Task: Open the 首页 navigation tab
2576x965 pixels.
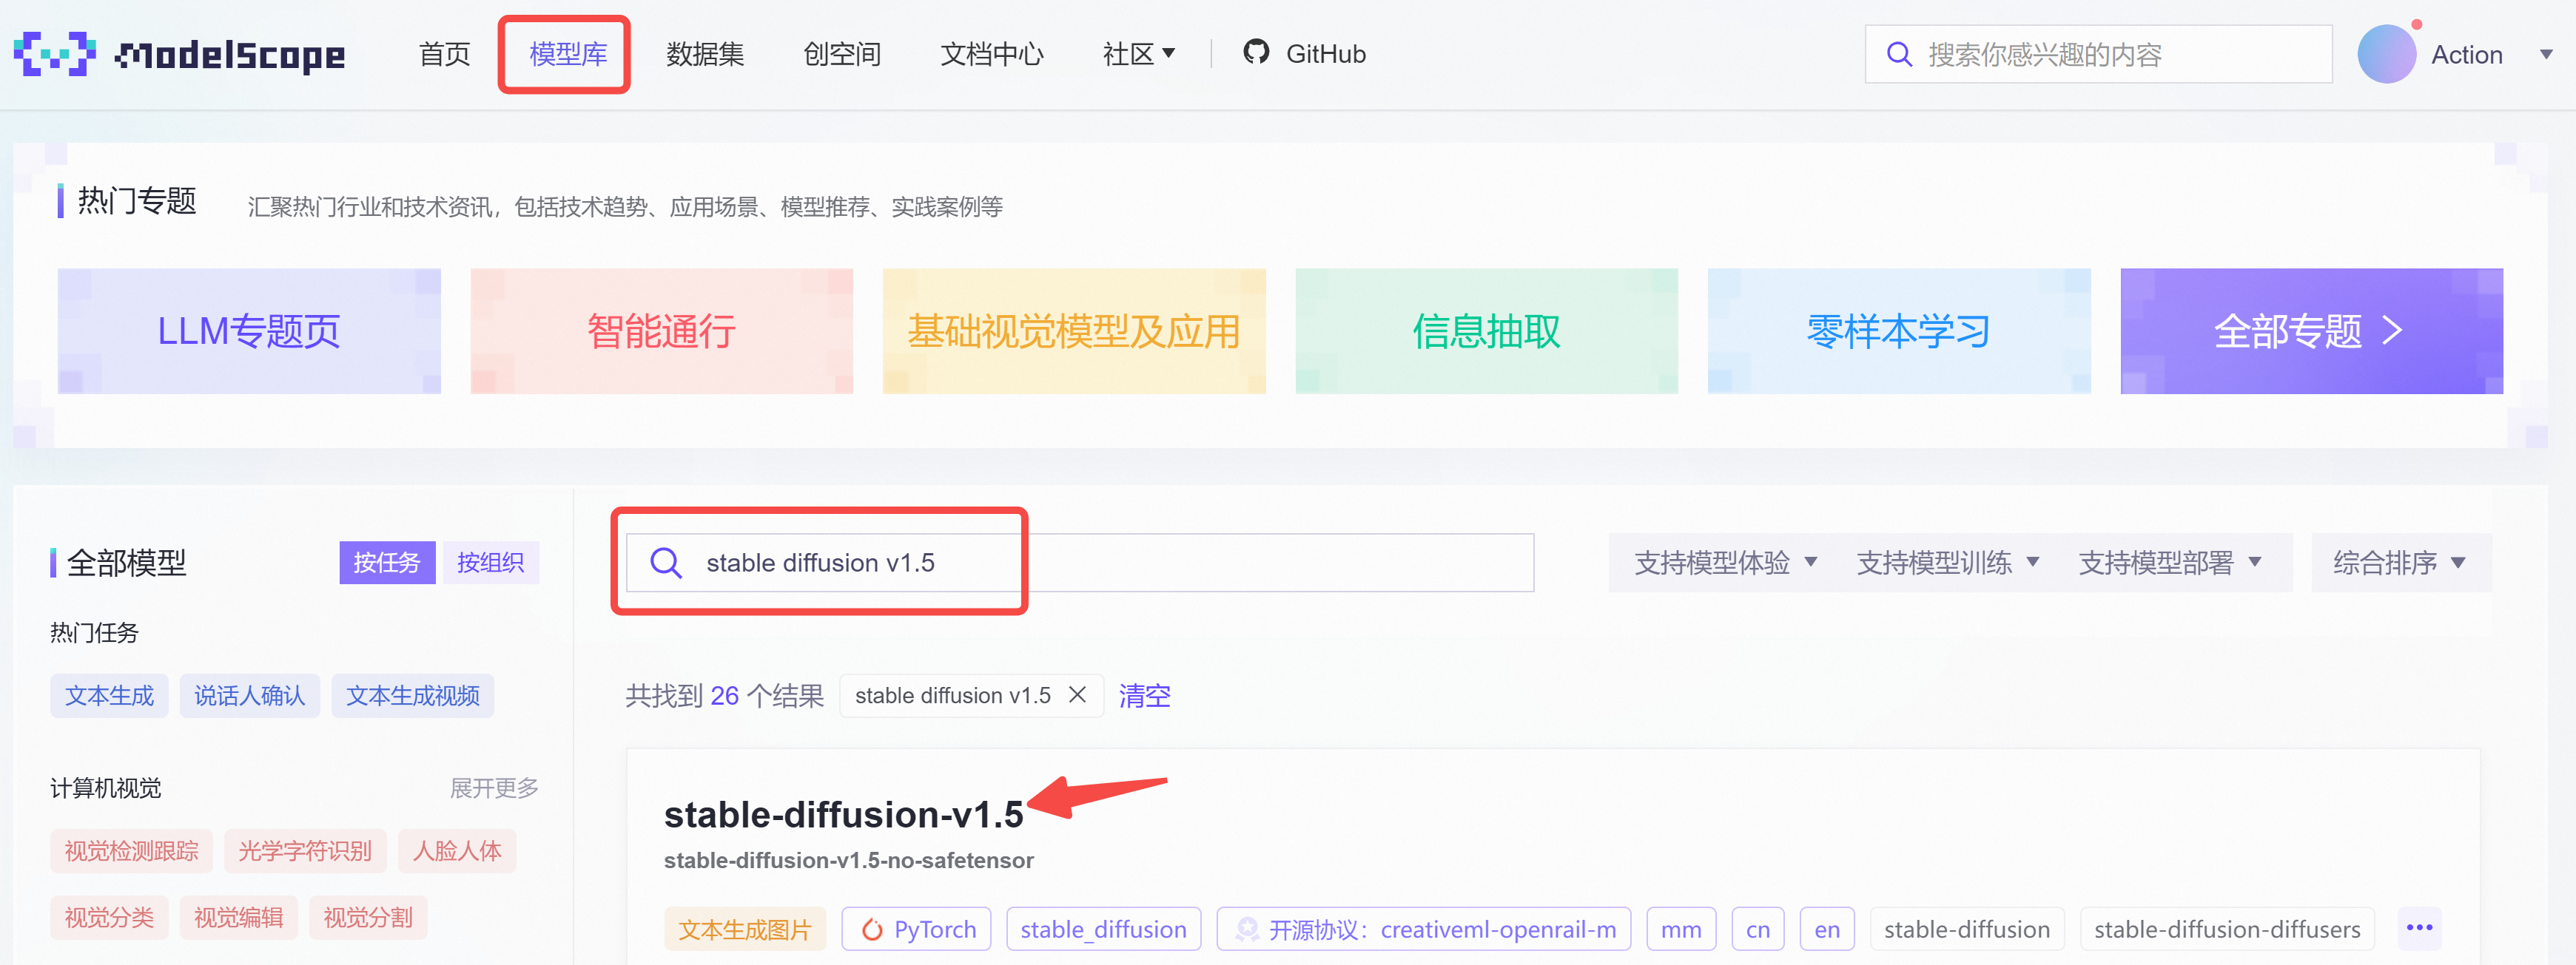Action: (444, 54)
